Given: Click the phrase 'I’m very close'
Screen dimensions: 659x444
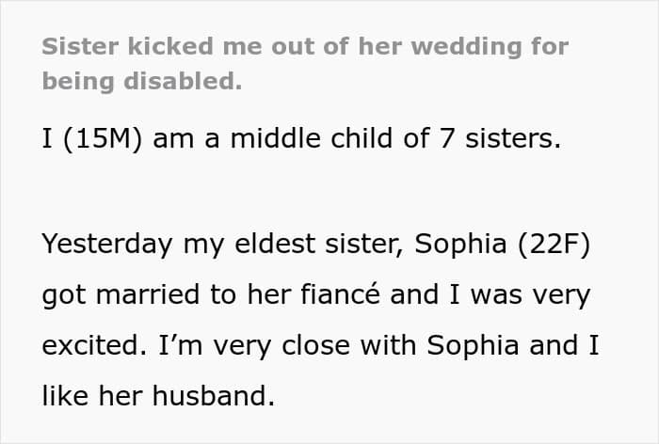Looking at the screenshot, I should pos(254,345).
